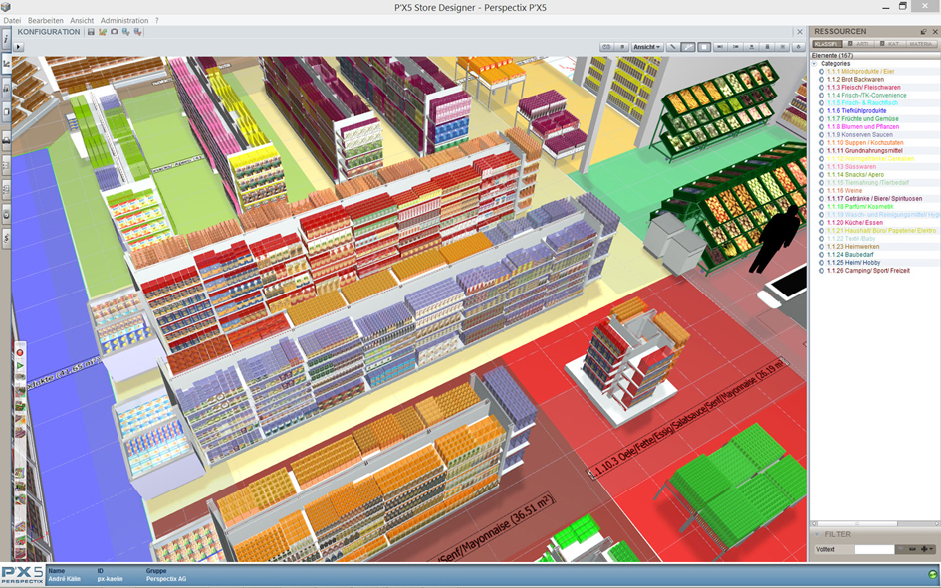This screenshot has width=941, height=588.
Task: Click the solid square view button in viewport toolbar
Action: 704,47
